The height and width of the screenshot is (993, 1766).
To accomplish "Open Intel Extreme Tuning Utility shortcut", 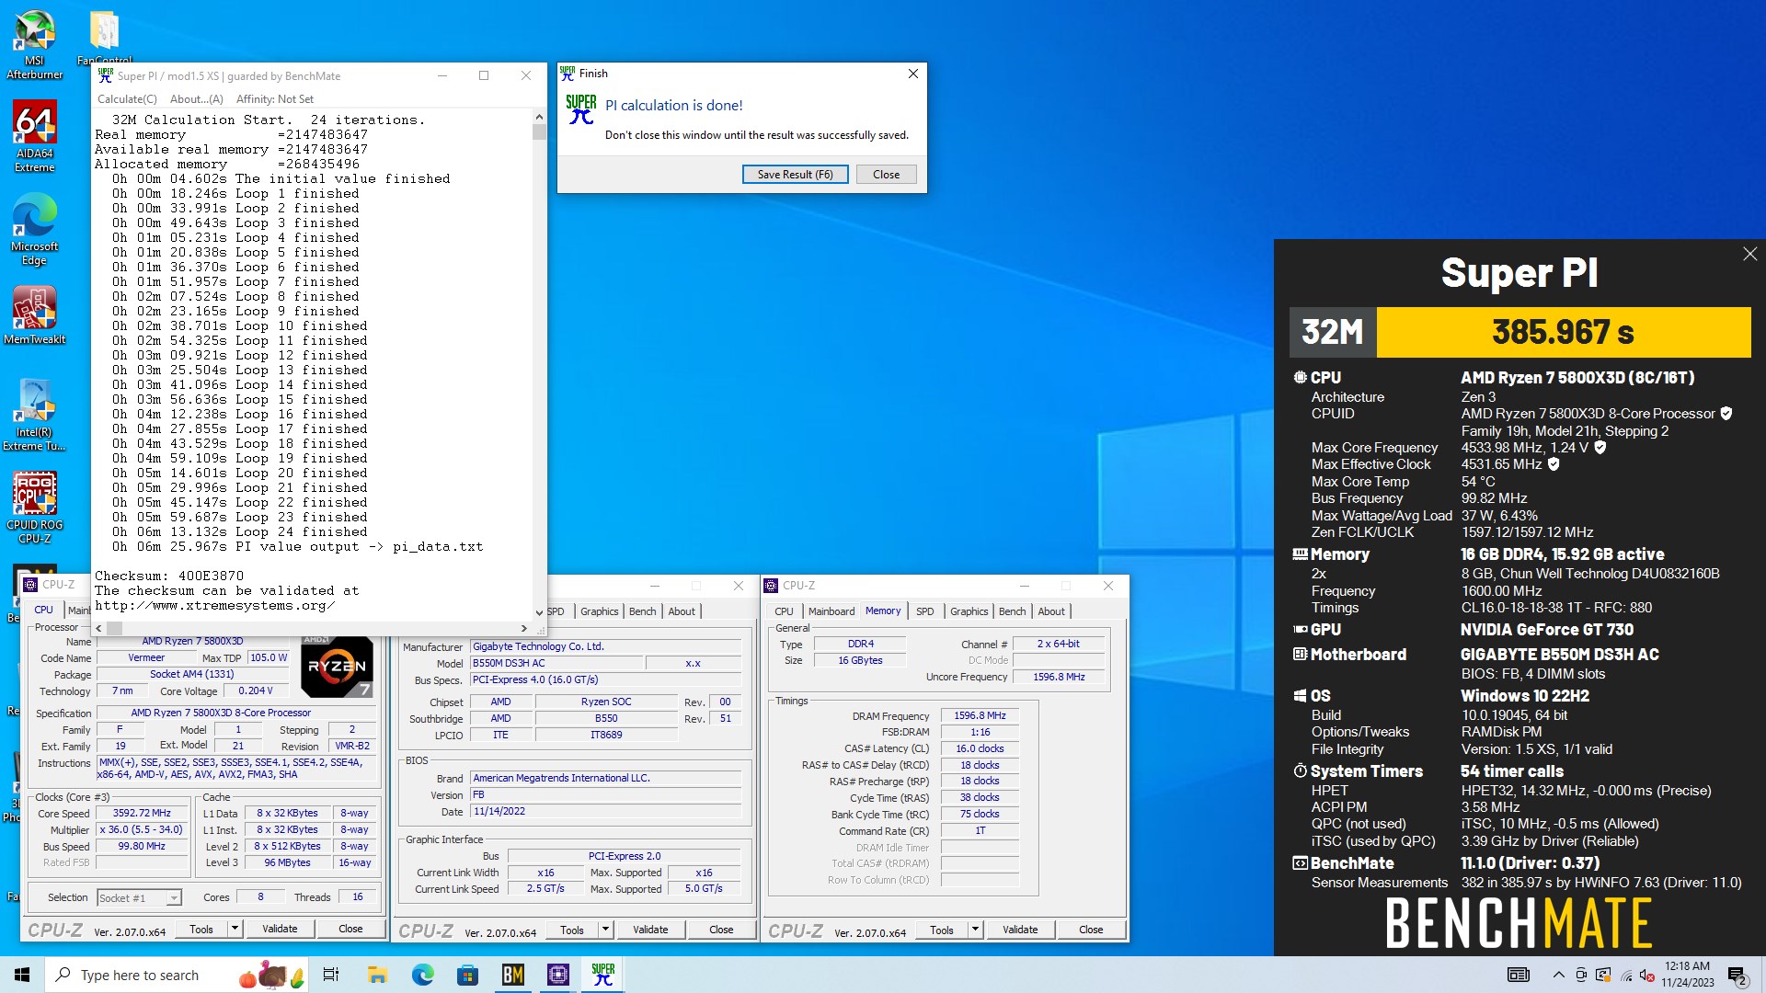I will tap(34, 415).
